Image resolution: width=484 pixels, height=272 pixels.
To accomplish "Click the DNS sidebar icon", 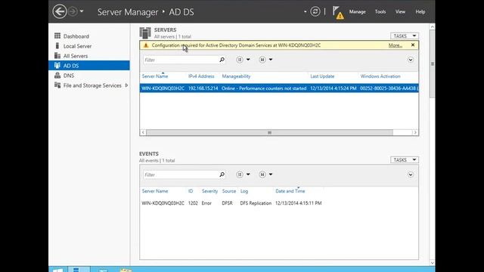I will [57, 76].
